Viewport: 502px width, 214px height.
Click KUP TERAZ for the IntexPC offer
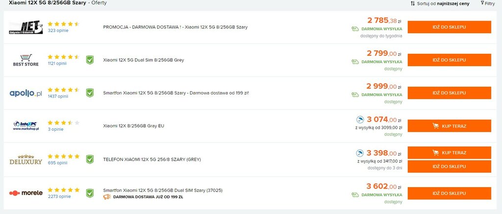tap(449, 126)
